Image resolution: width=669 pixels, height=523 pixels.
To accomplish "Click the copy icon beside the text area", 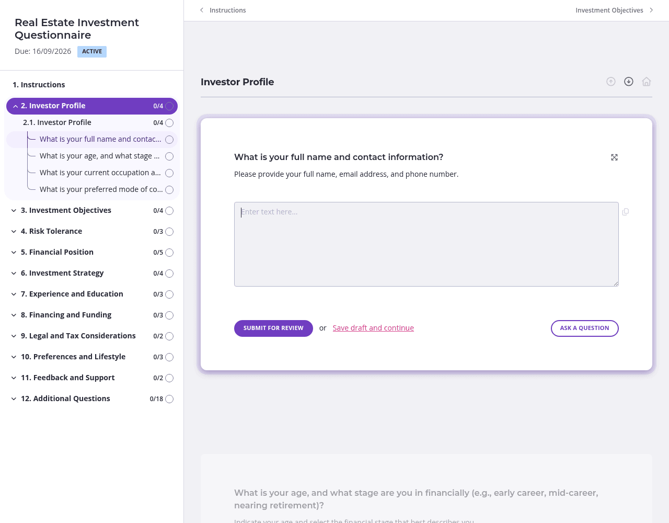I will 626,212.
